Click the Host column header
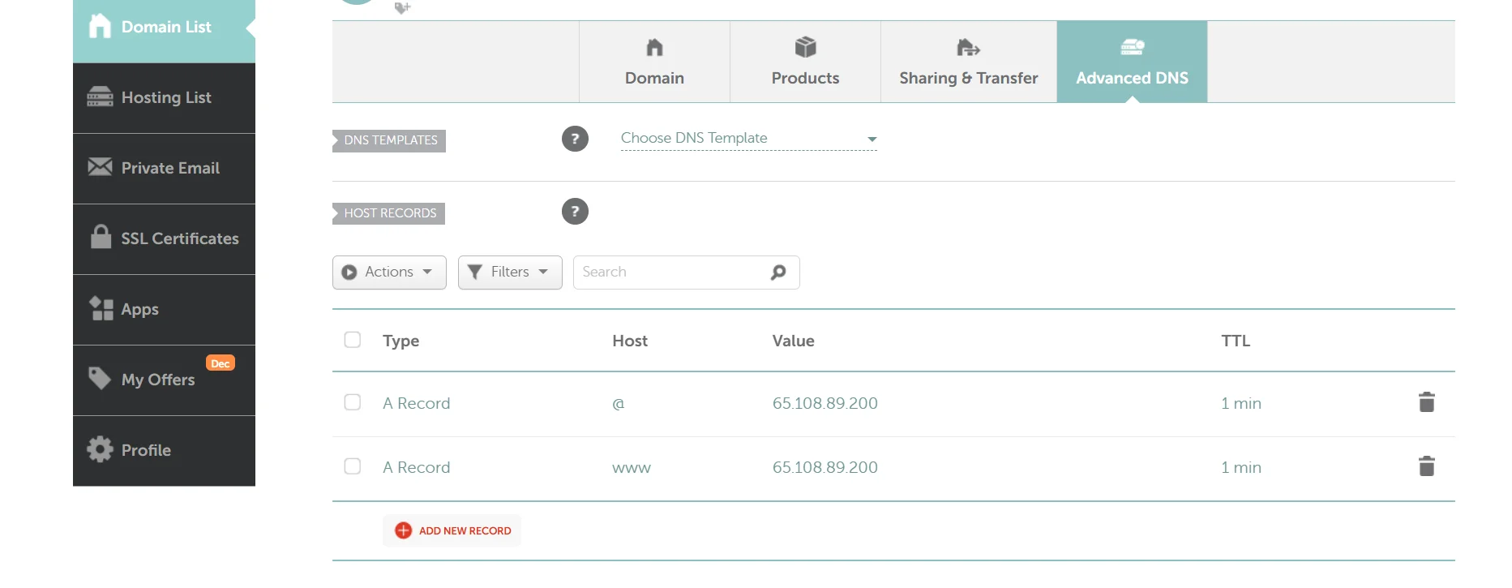1512x588 pixels. coord(630,341)
